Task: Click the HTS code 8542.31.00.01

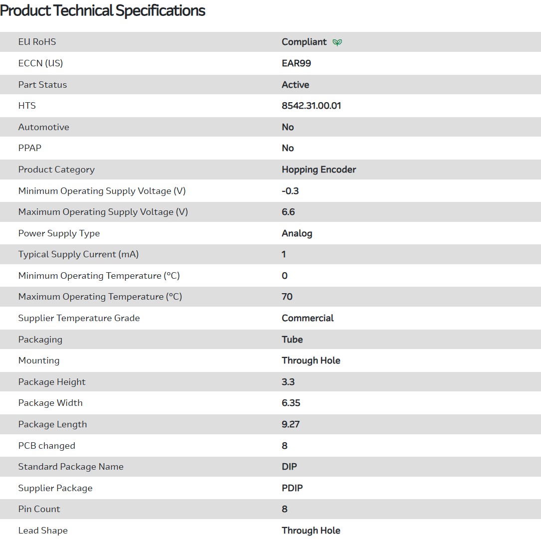Action: pyautogui.click(x=311, y=106)
